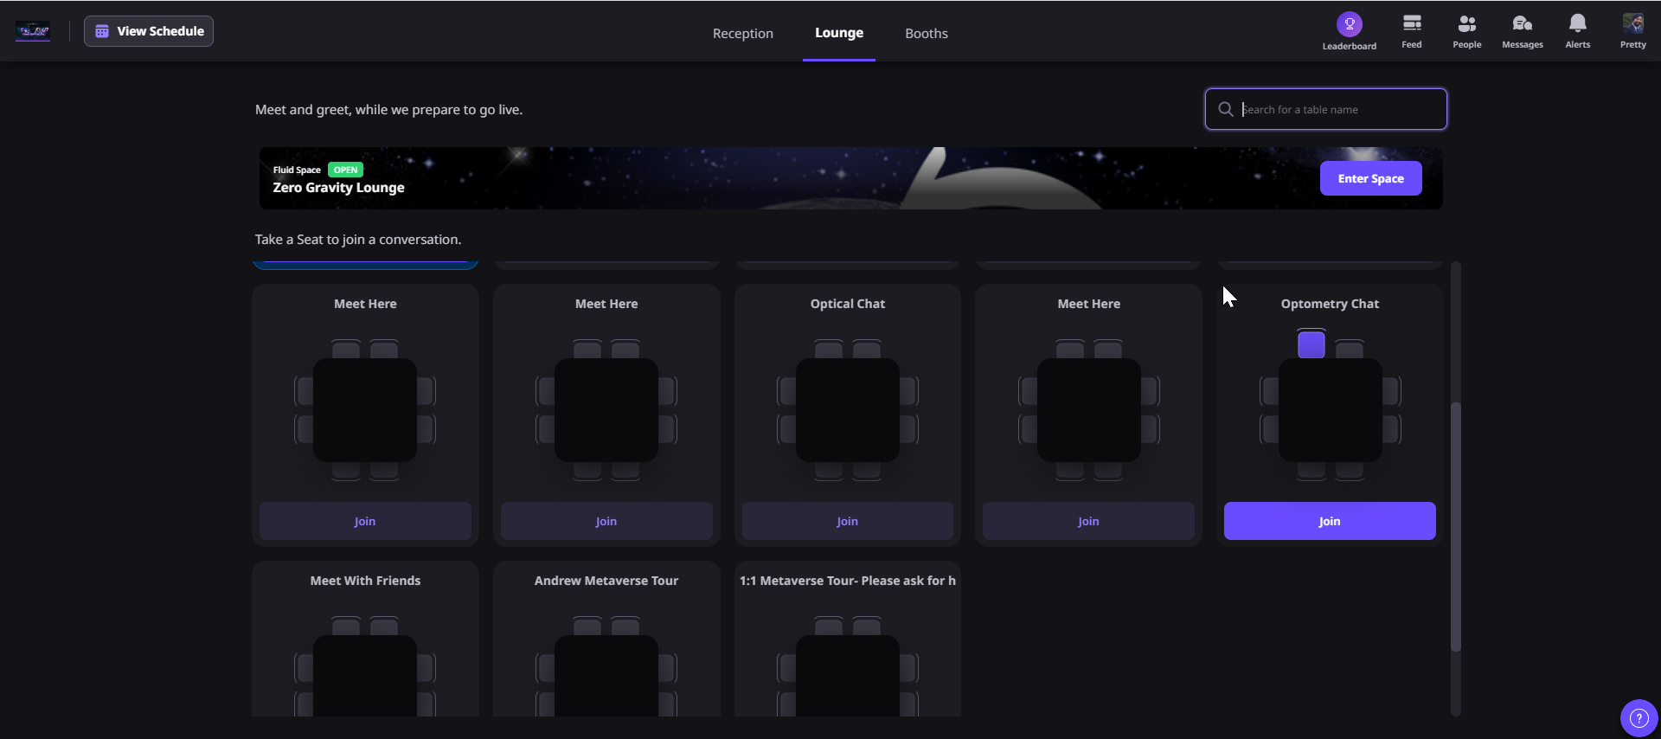1661x739 pixels.
Task: Click the occupied purple seat at Optometry Chat
Action: 1311,344
